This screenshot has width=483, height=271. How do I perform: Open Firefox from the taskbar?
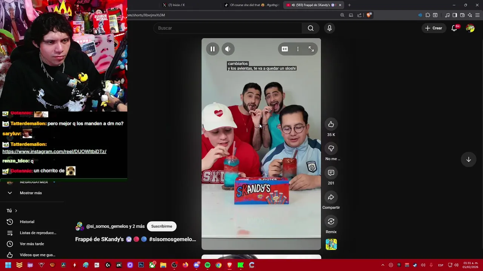185,265
